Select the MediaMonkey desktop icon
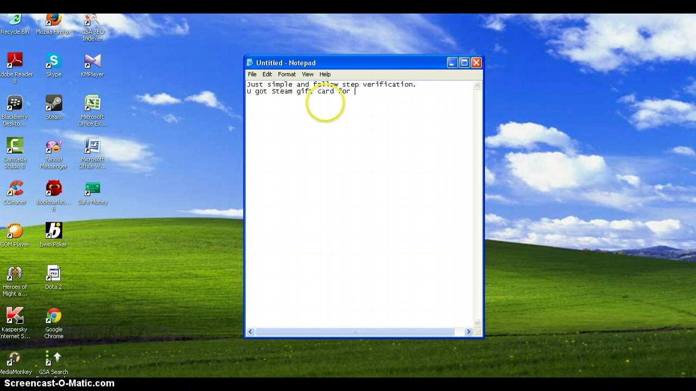 pos(15,364)
